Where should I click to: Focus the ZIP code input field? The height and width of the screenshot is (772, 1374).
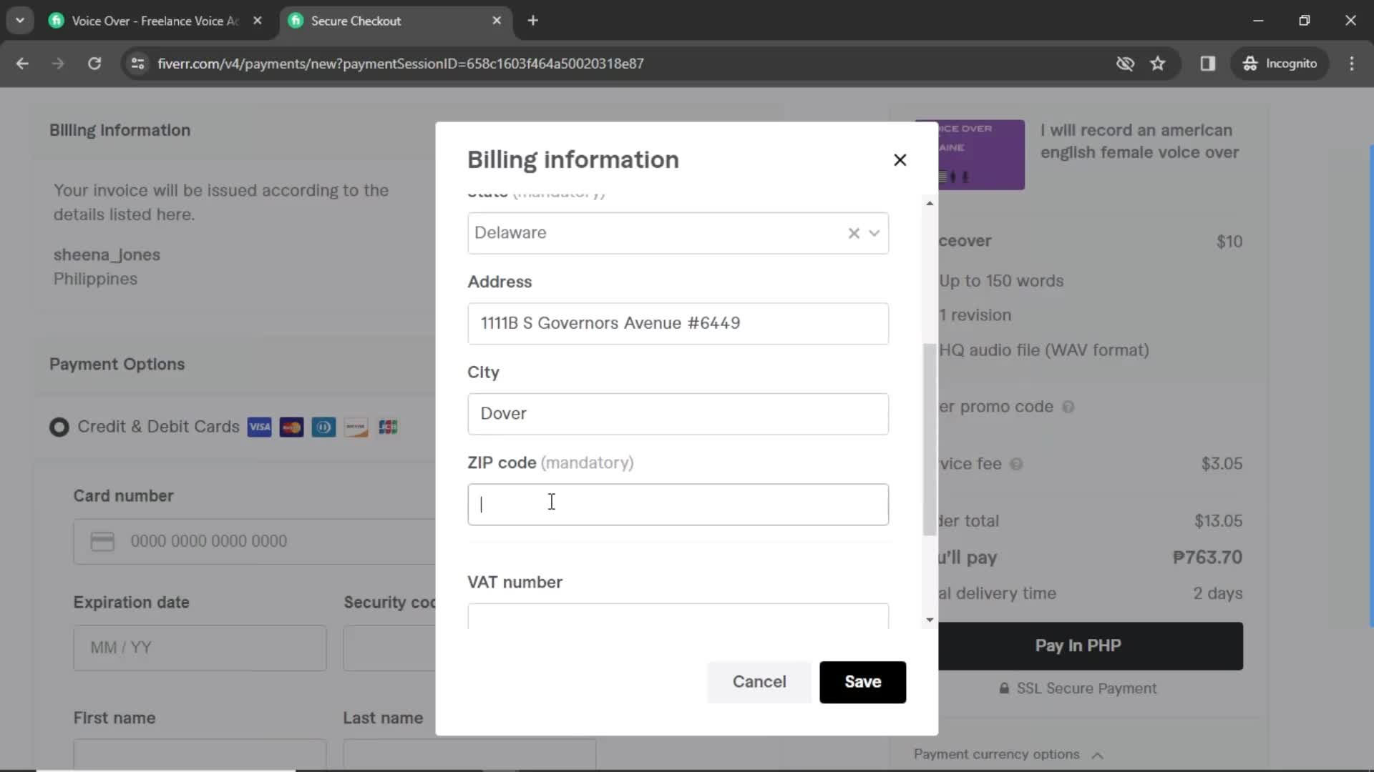[x=678, y=505]
